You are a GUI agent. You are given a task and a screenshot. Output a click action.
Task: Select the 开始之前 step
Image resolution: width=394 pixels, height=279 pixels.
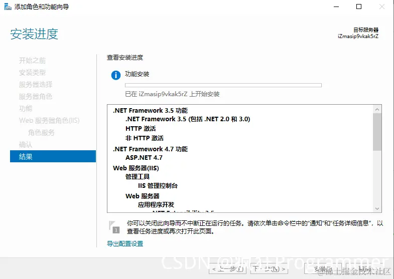[x=33, y=61]
